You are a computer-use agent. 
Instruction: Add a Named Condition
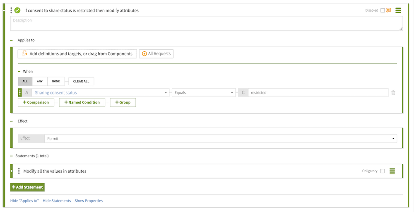point(82,102)
